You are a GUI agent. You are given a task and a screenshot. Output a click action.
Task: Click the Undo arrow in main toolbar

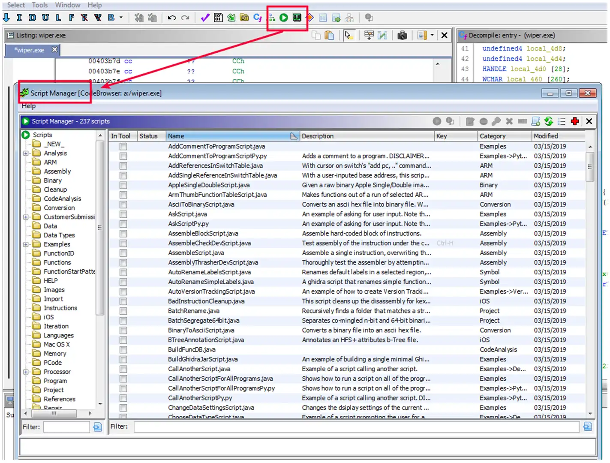click(172, 18)
